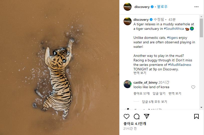Viewport: 204px width, 135px height.
Task: Click the comments panel scrollbar down arrow
Action: click(201, 107)
